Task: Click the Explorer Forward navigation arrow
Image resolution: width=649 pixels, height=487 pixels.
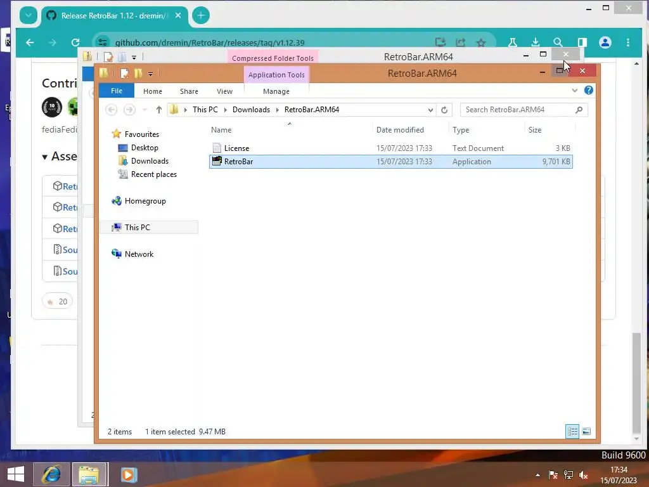Action: pos(129,110)
